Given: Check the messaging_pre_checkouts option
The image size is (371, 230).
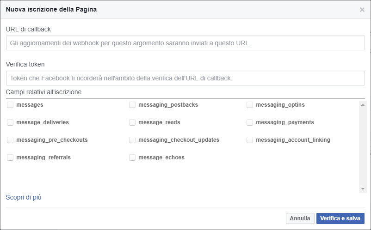Looking at the screenshot, I should click(10, 140).
